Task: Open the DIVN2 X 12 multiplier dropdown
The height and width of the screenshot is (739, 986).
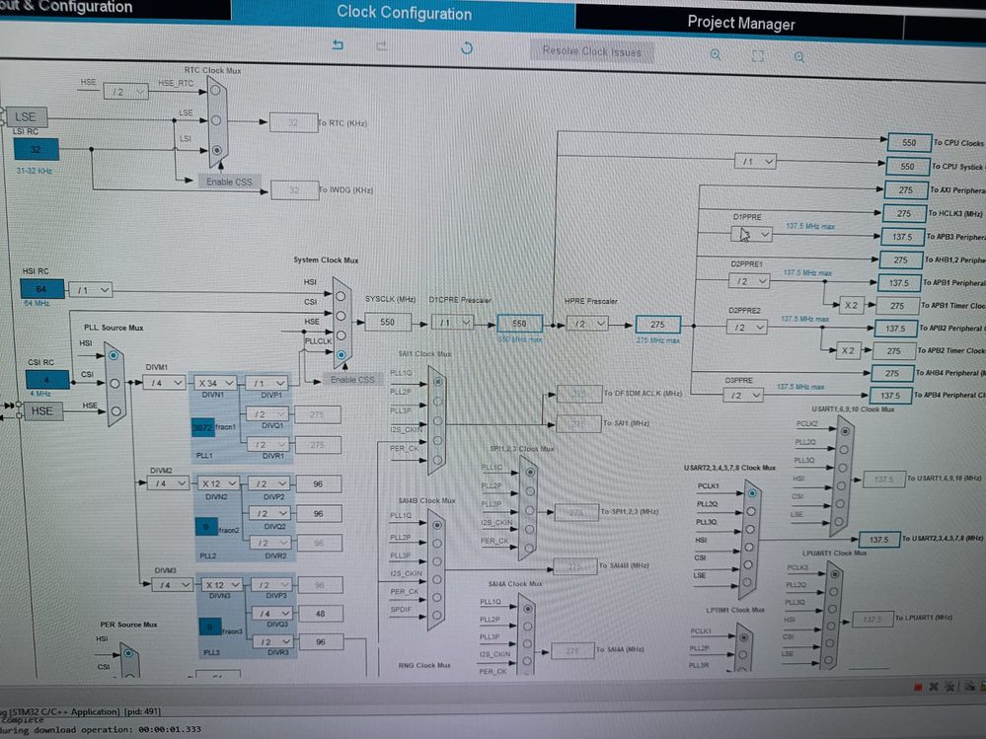Action: coord(218,483)
